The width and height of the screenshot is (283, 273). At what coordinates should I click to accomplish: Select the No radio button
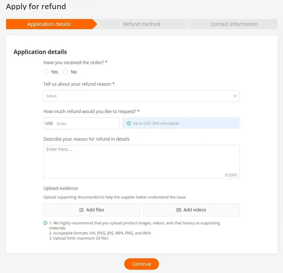click(x=65, y=72)
